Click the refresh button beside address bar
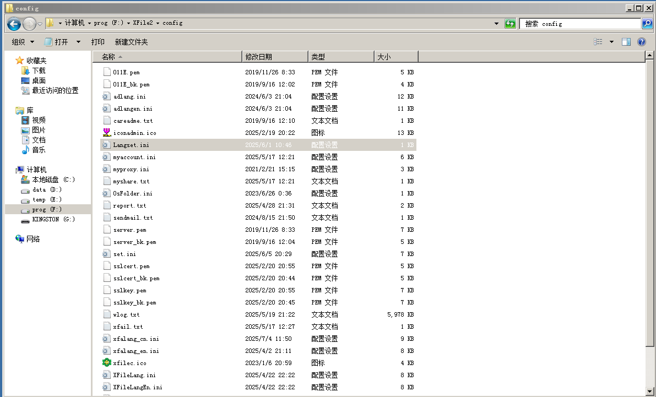Screen dimensions: 656x397 pos(511,24)
